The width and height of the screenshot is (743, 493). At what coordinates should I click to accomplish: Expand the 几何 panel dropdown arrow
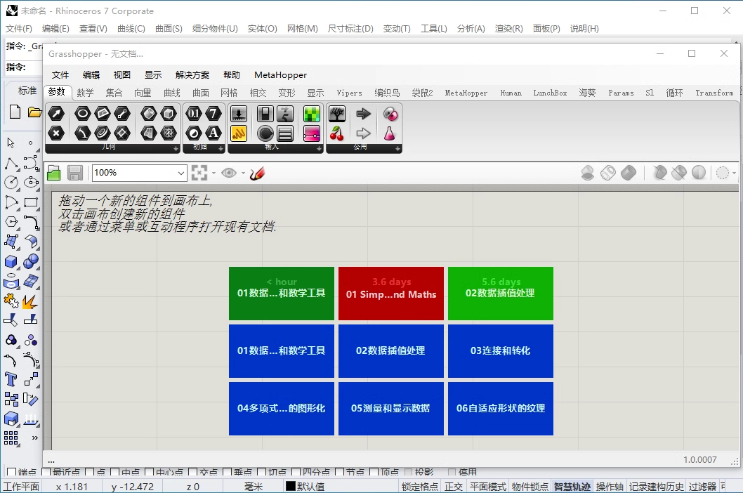pyautogui.click(x=176, y=148)
